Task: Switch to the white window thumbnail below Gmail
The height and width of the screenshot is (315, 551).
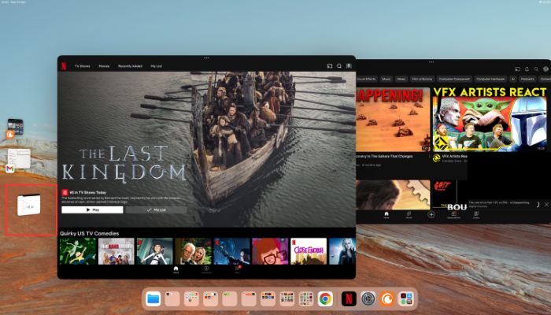Action: tap(29, 205)
